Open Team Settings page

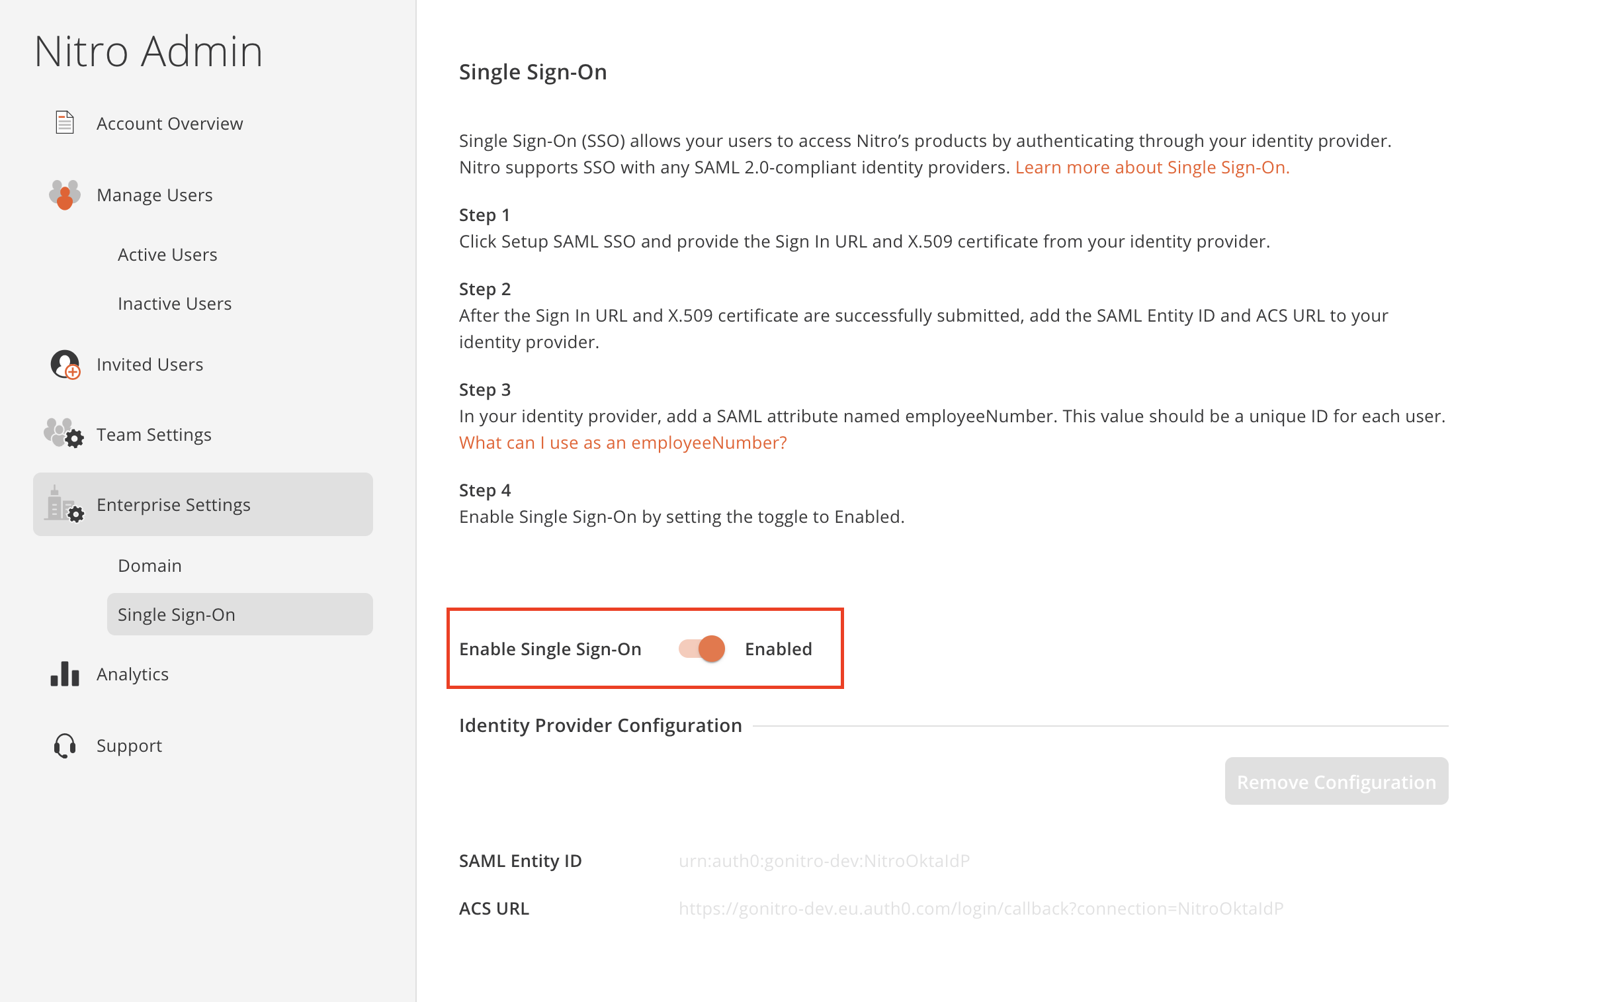153,435
